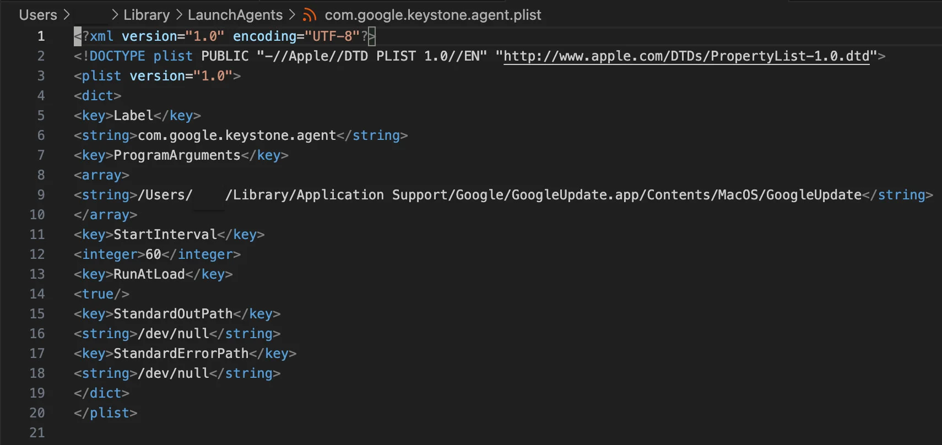
Task: Click line number 9 in the gutter
Action: coord(41,195)
